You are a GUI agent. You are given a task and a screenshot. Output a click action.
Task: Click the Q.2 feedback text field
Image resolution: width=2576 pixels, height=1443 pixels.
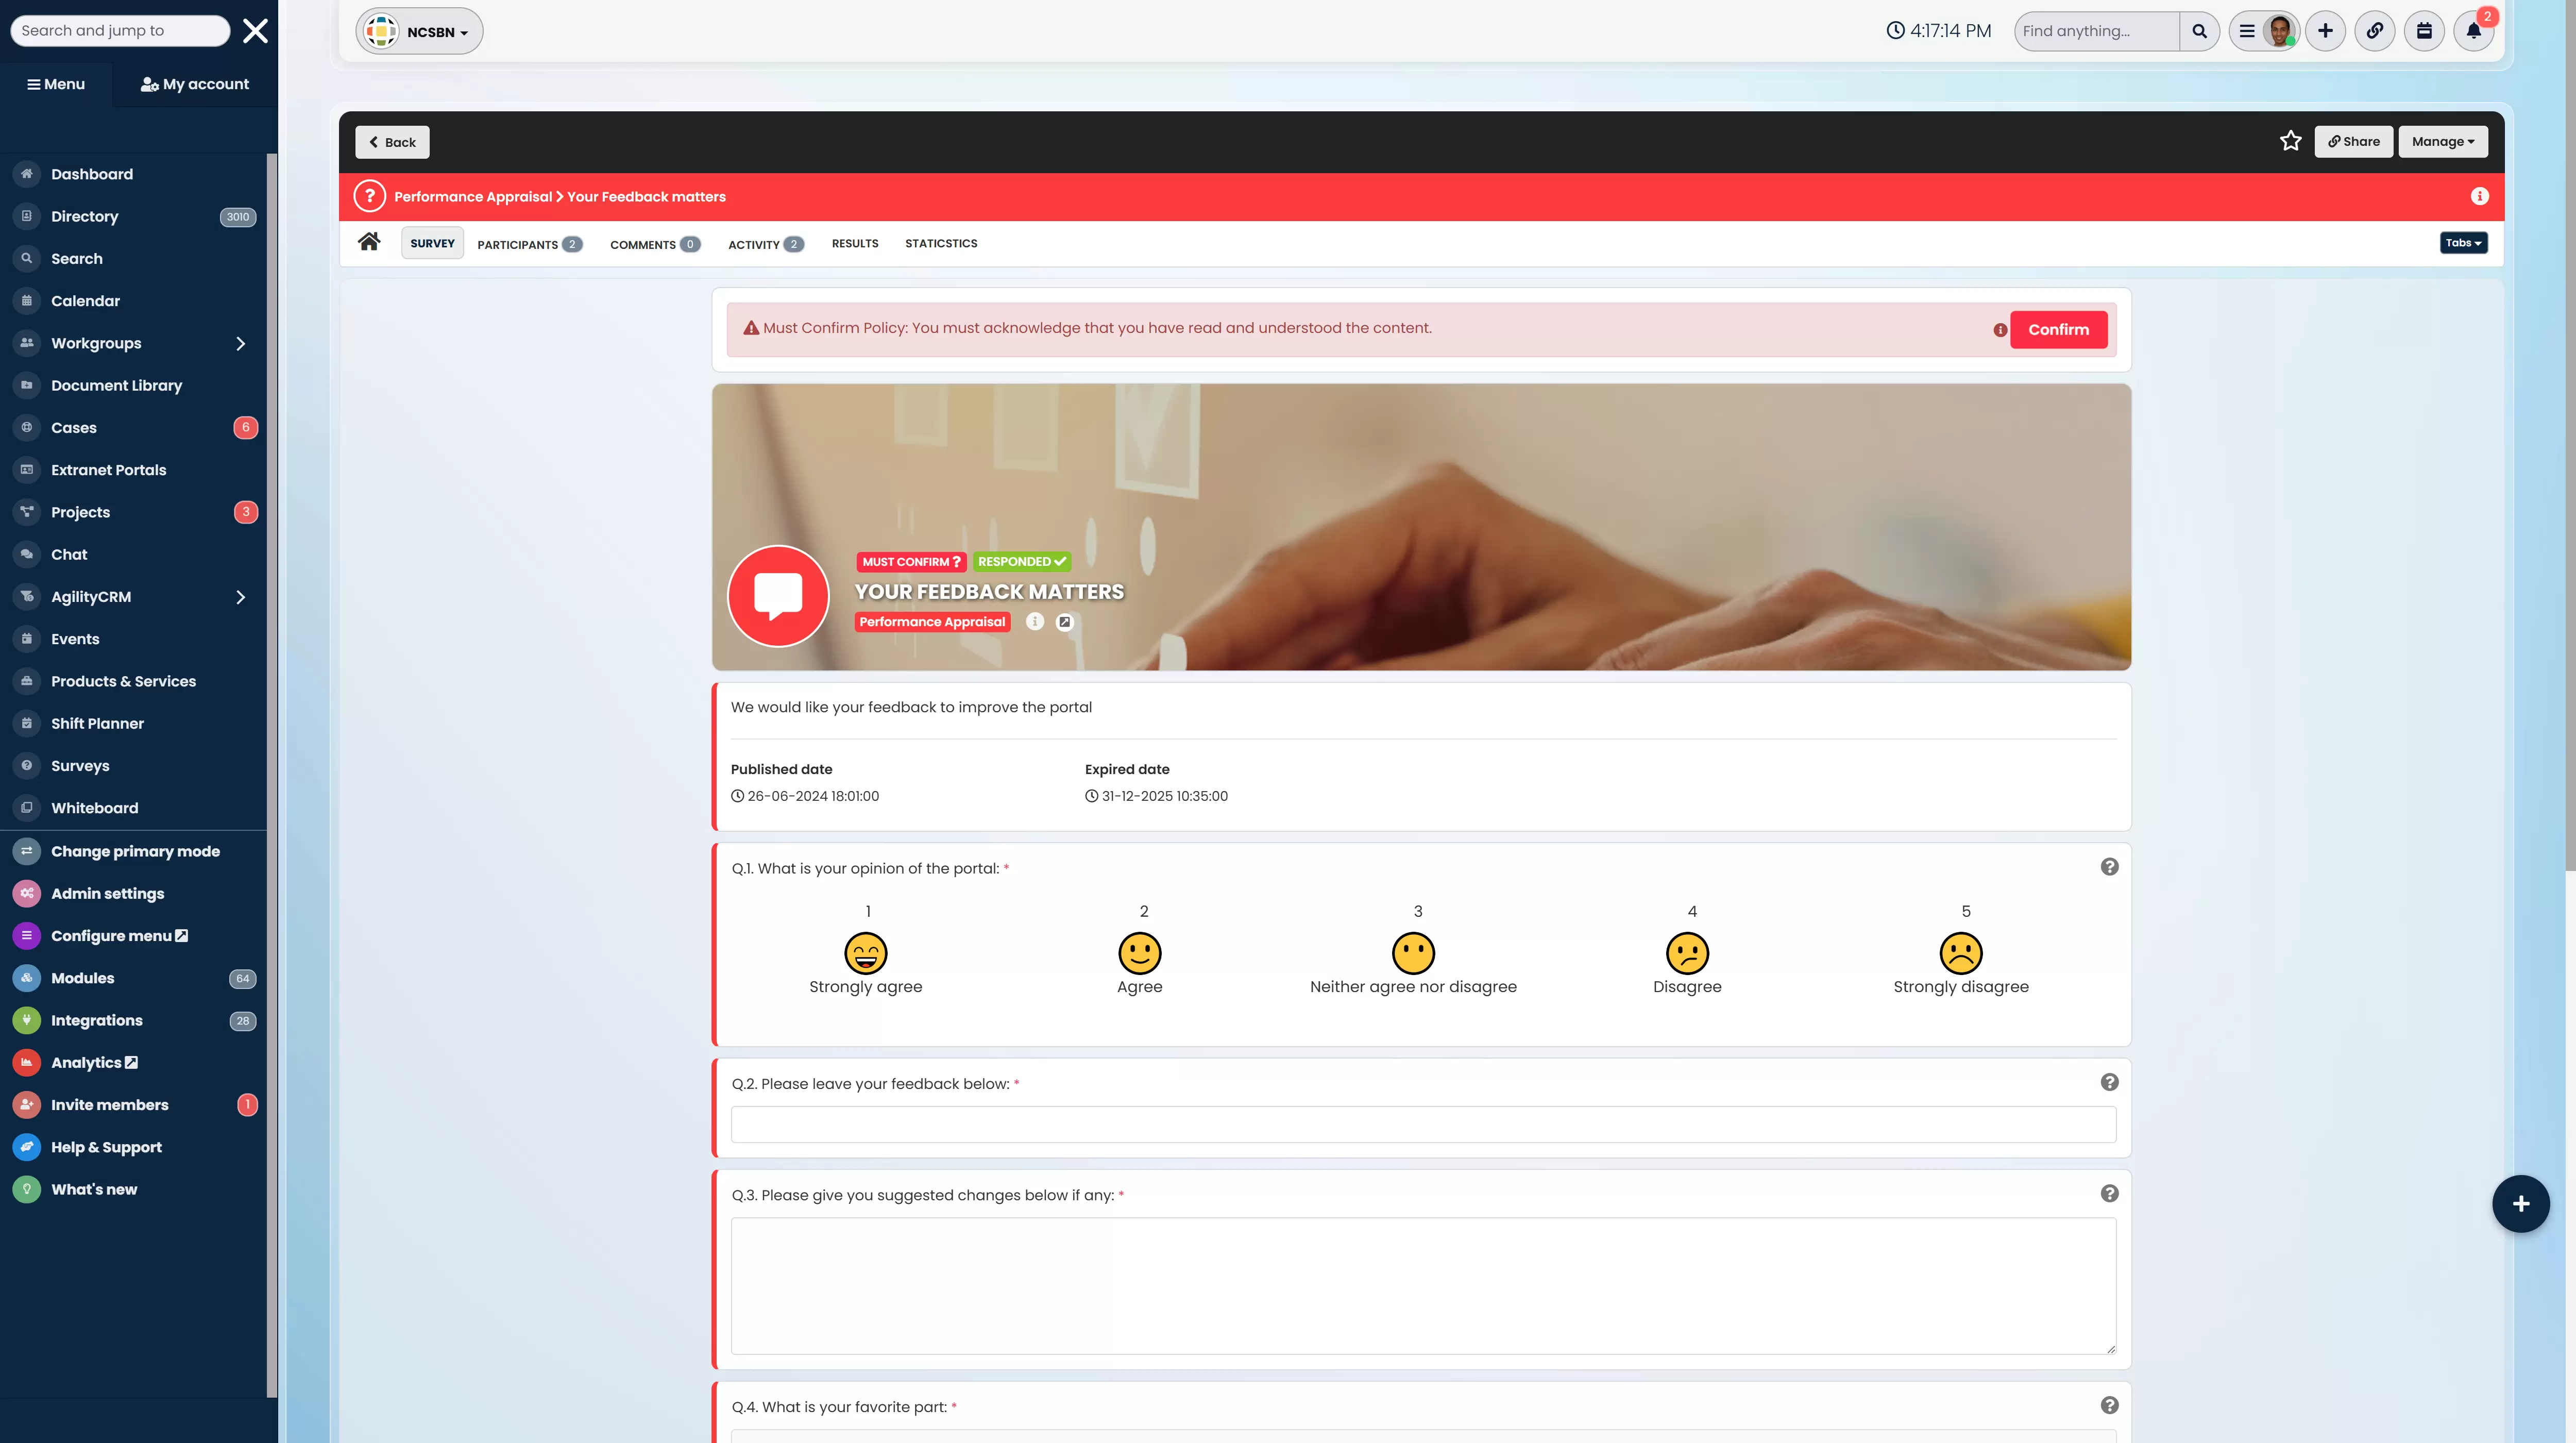(1423, 1124)
